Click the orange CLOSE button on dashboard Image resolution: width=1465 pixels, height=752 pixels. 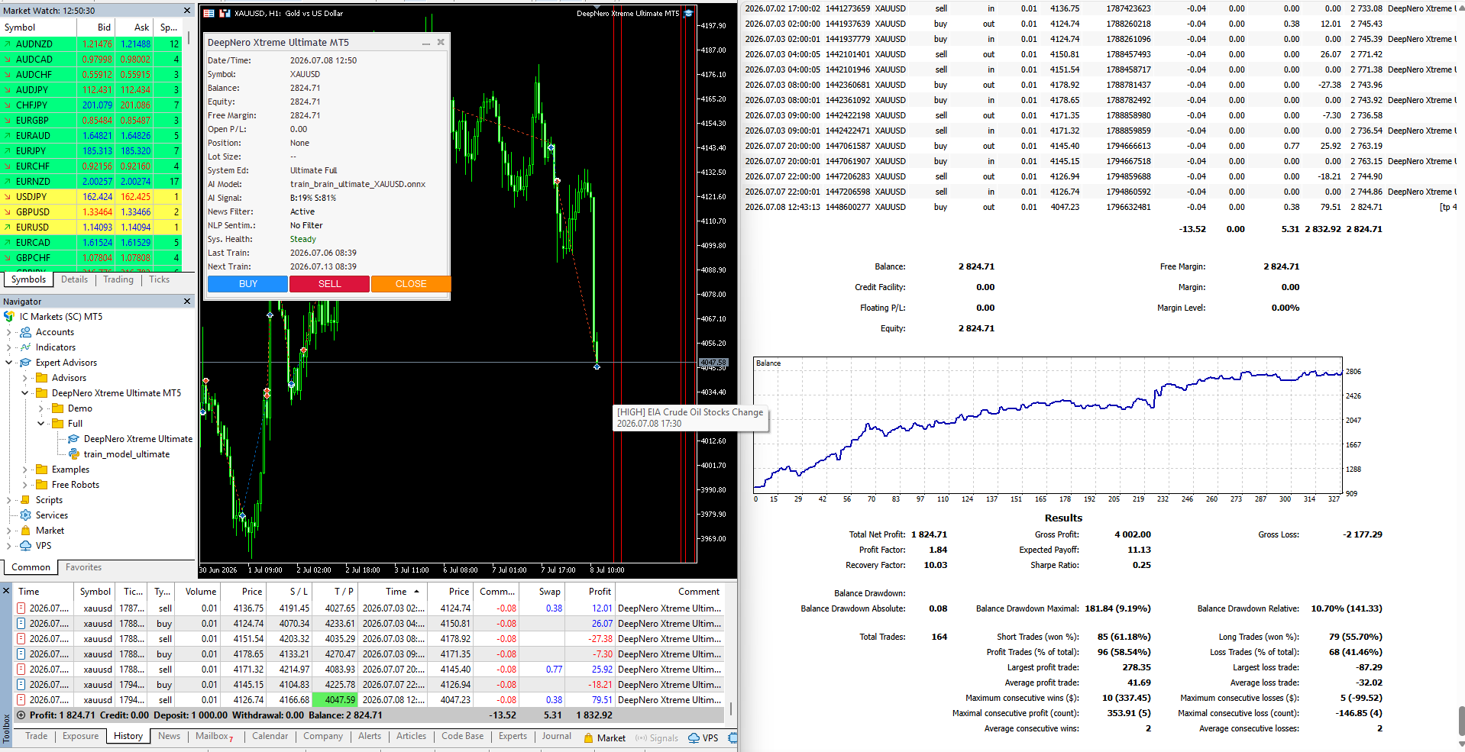tap(411, 283)
